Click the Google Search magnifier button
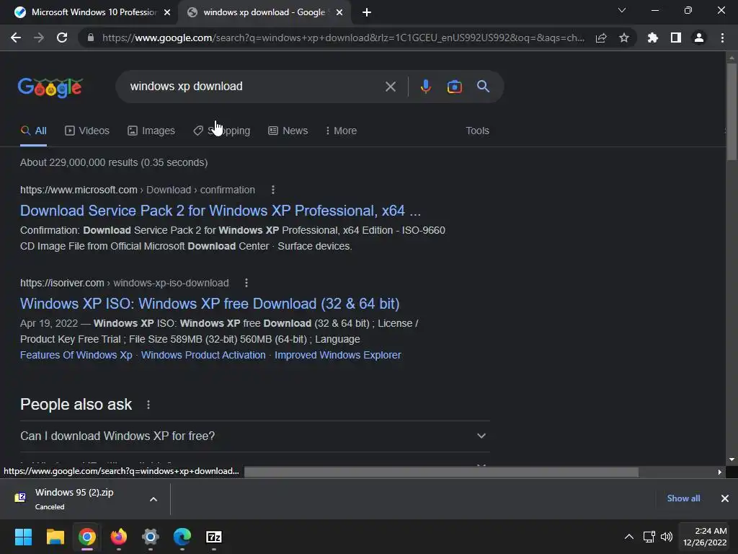The height and width of the screenshot is (554, 738). (484, 87)
